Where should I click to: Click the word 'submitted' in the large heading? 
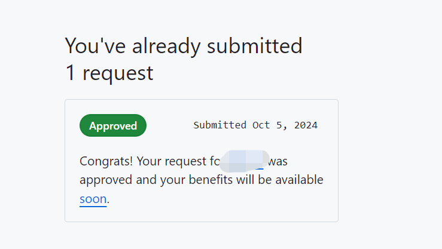tap(255, 46)
